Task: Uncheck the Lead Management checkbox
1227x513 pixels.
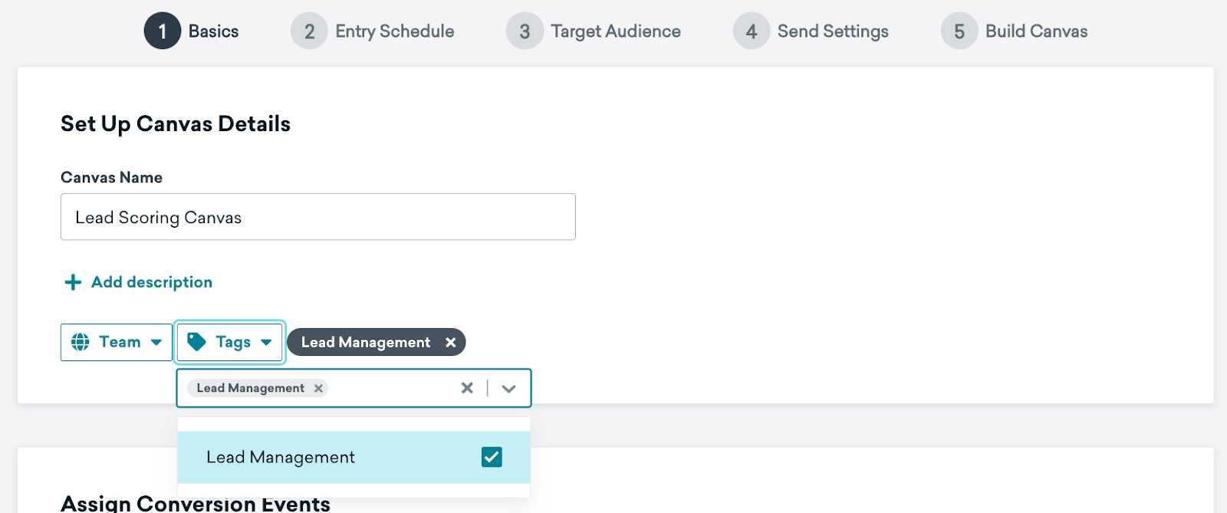Action: [x=492, y=457]
